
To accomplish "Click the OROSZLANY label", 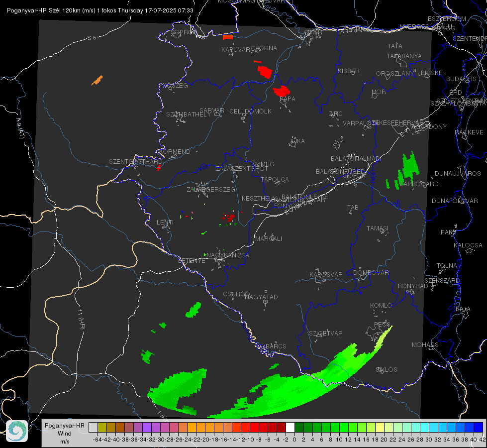I will point(395,74).
